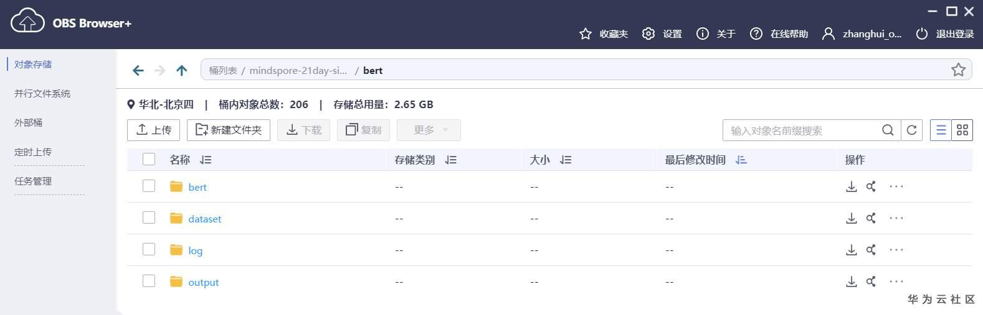The width and height of the screenshot is (983, 315).
Task: Click the search magnifier icon
Action: click(888, 130)
